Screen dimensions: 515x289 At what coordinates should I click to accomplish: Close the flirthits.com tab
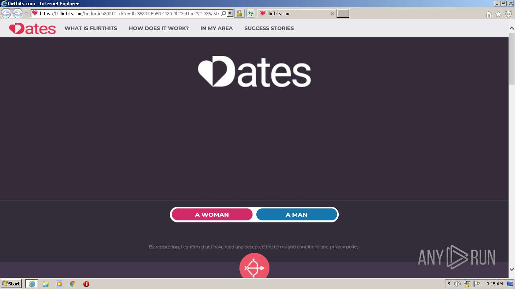click(332, 14)
